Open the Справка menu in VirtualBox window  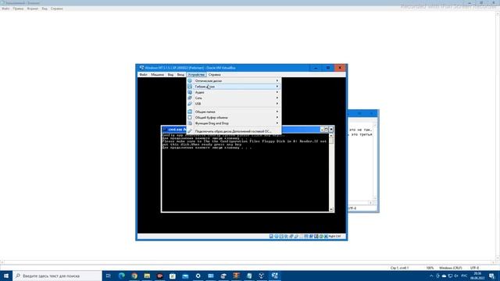point(215,75)
